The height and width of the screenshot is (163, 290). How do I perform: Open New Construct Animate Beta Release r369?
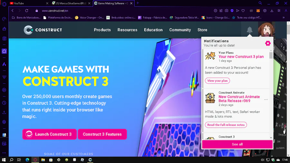[239, 99]
